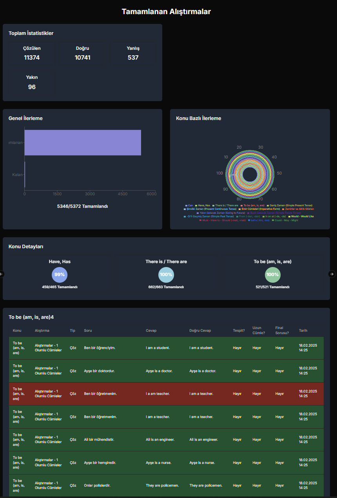
Task: Click the 459/465 Tamamlandı label
Action: click(x=60, y=287)
